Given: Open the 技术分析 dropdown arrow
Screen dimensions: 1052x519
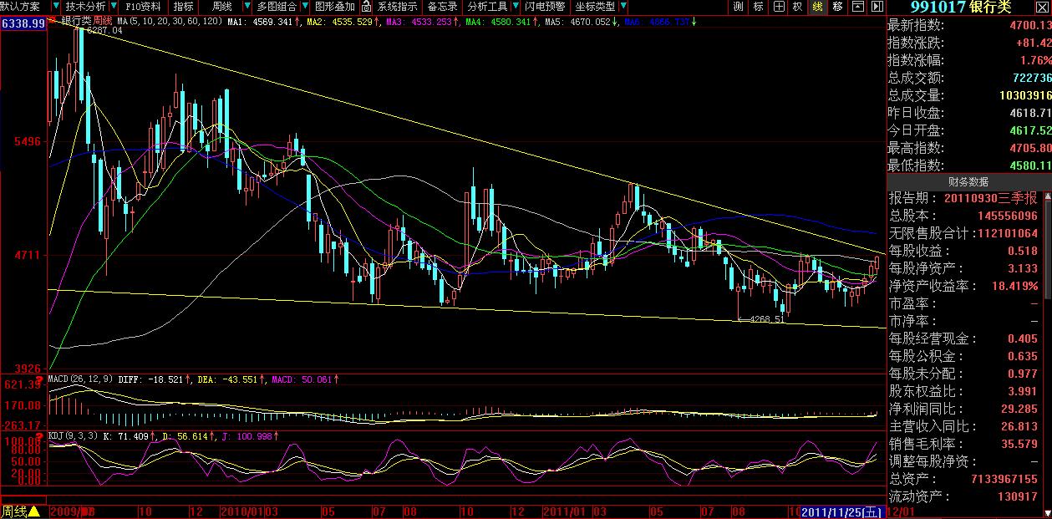Looking at the screenshot, I should pyautogui.click(x=113, y=7).
